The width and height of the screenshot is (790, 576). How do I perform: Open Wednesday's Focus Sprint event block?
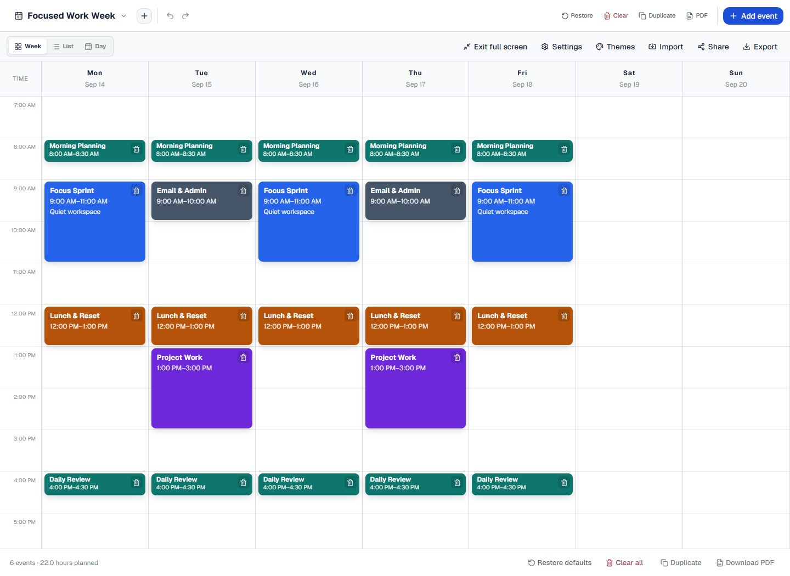pyautogui.click(x=308, y=222)
